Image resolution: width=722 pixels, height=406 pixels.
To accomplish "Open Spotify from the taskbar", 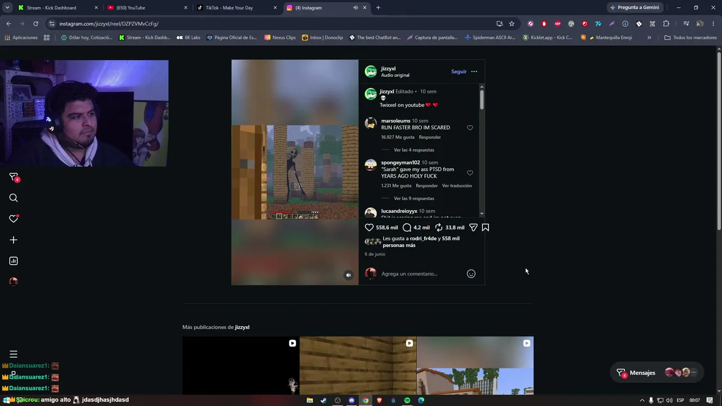I will pos(407,400).
